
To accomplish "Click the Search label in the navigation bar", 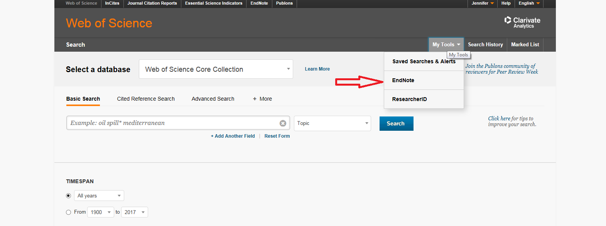I will [x=76, y=45].
